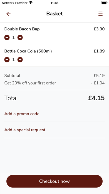Tap the Basket page title
The height and width of the screenshot is (194, 109).
[x=54, y=14]
